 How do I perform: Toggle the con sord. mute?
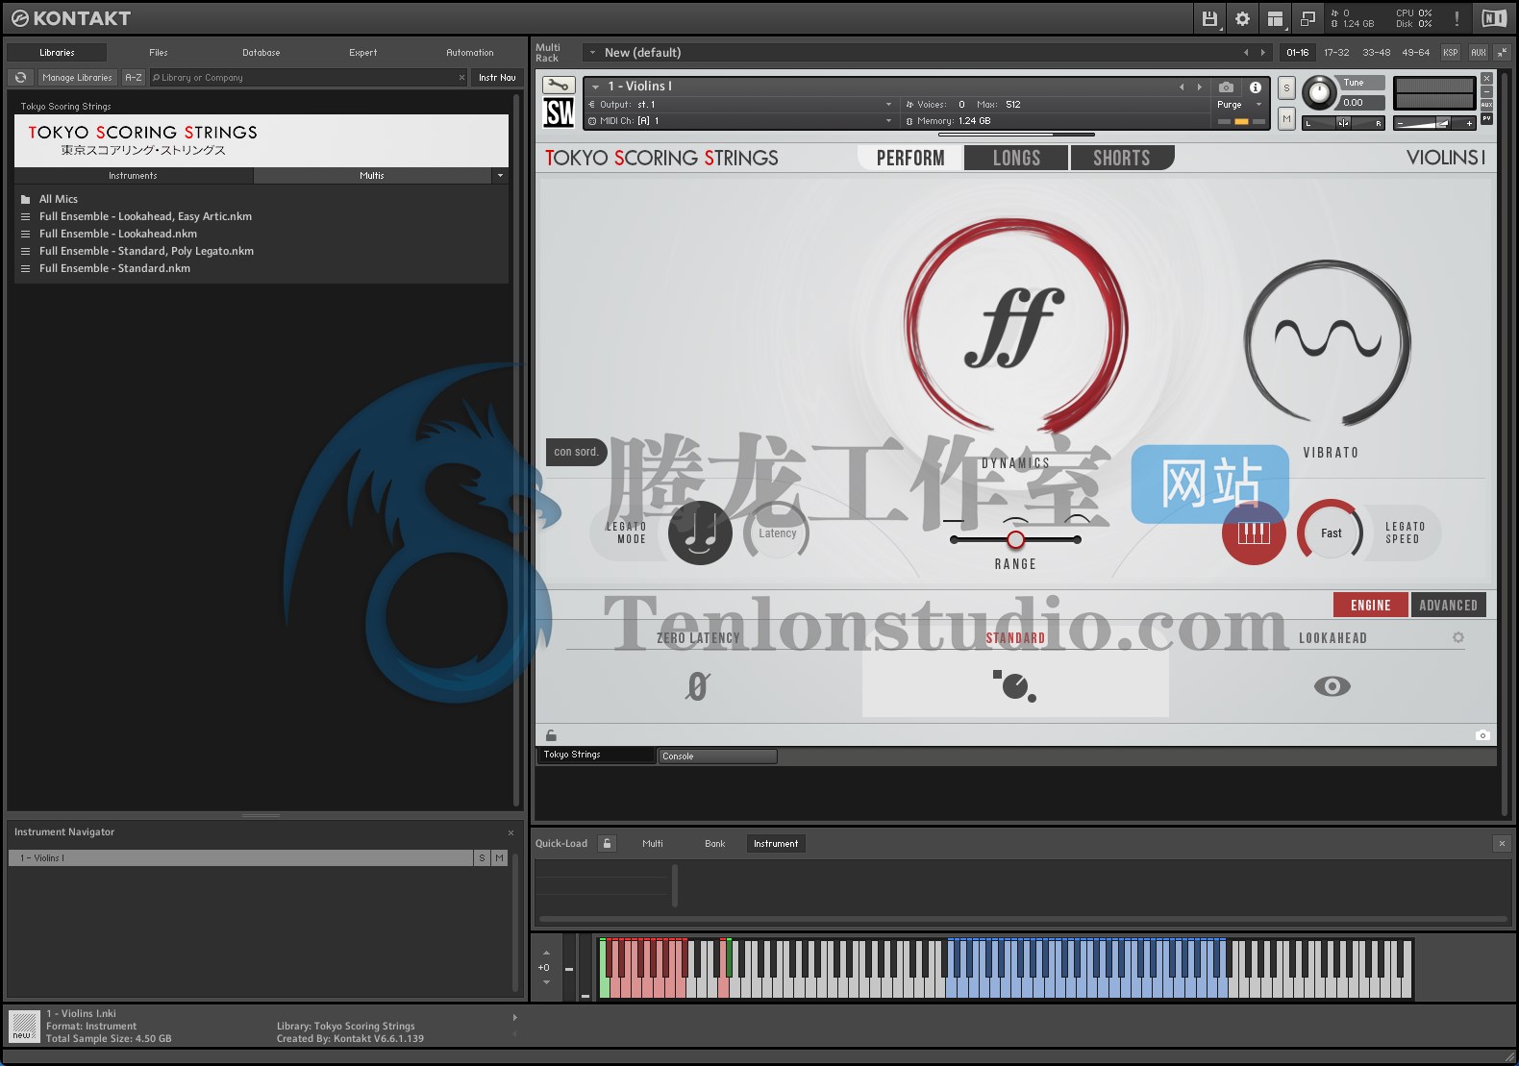point(576,452)
